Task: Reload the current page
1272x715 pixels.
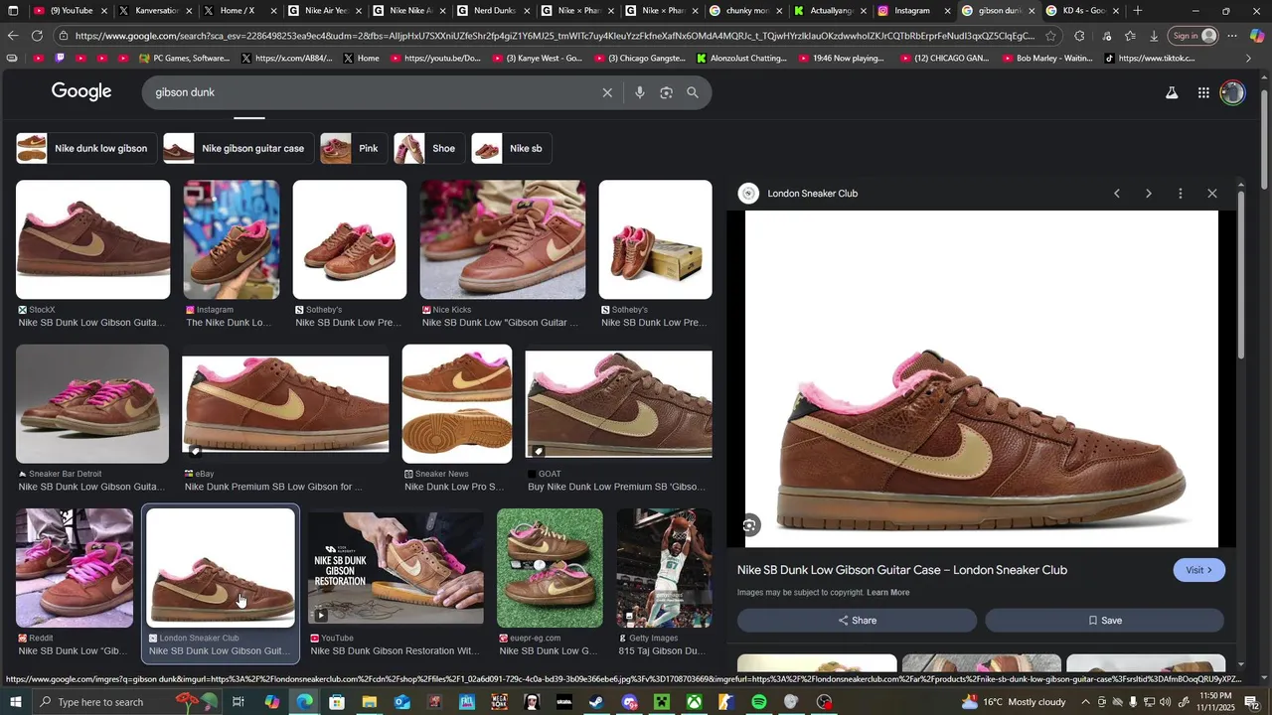Action: [37, 36]
